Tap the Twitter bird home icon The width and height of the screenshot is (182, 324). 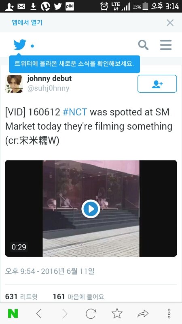[20, 45]
